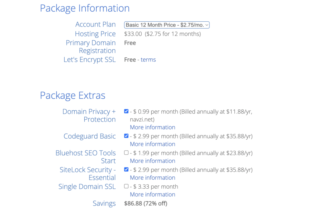Uncheck the SiteLock Security Essential checkbox
The width and height of the screenshot is (331, 209).
click(x=126, y=169)
